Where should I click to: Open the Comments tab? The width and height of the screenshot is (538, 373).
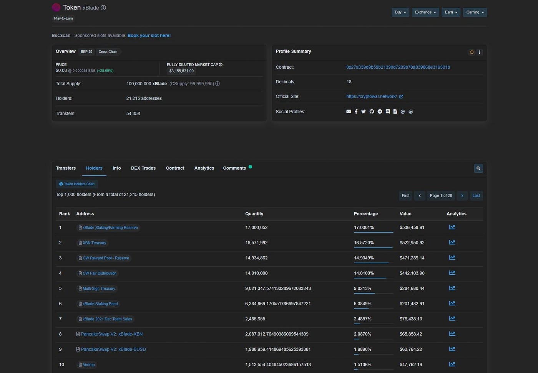pyautogui.click(x=234, y=168)
